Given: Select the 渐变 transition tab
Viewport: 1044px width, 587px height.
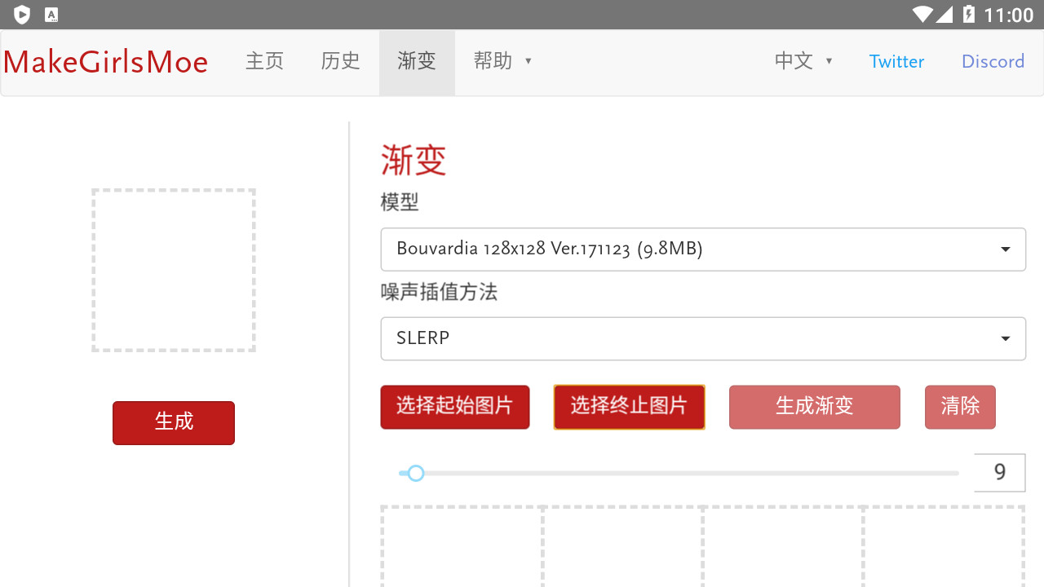Looking at the screenshot, I should coord(417,62).
